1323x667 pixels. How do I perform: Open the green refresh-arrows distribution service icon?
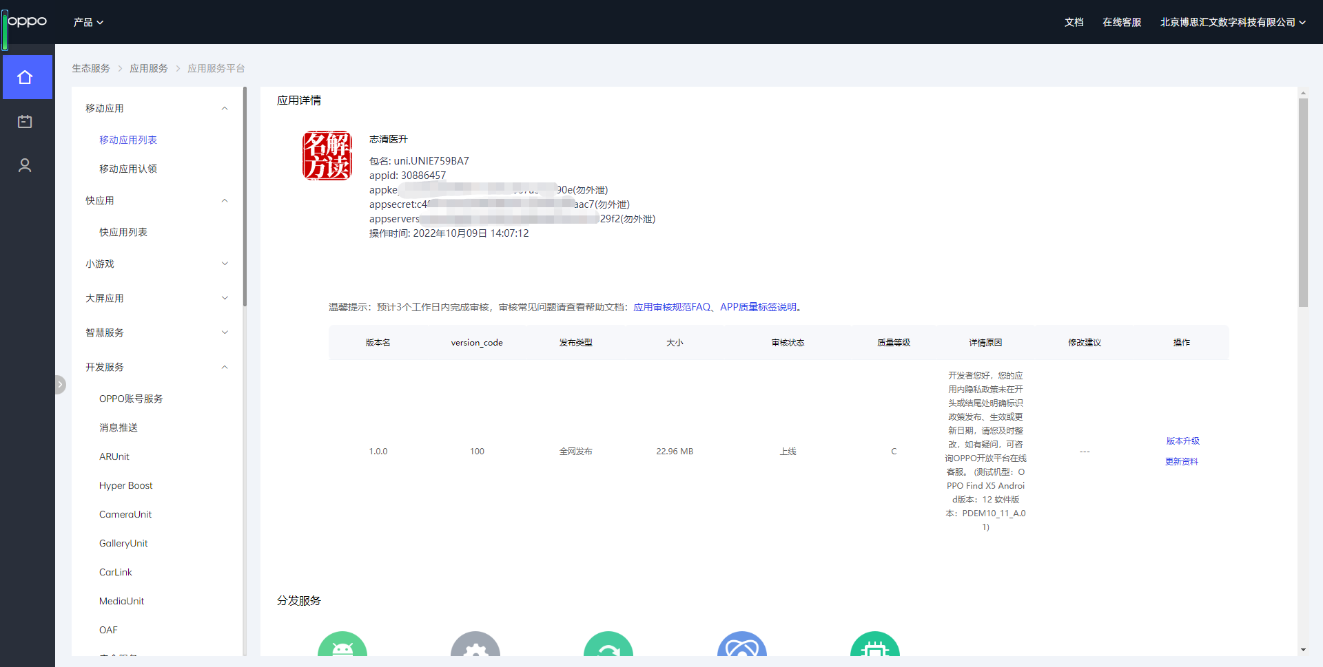[x=608, y=644]
